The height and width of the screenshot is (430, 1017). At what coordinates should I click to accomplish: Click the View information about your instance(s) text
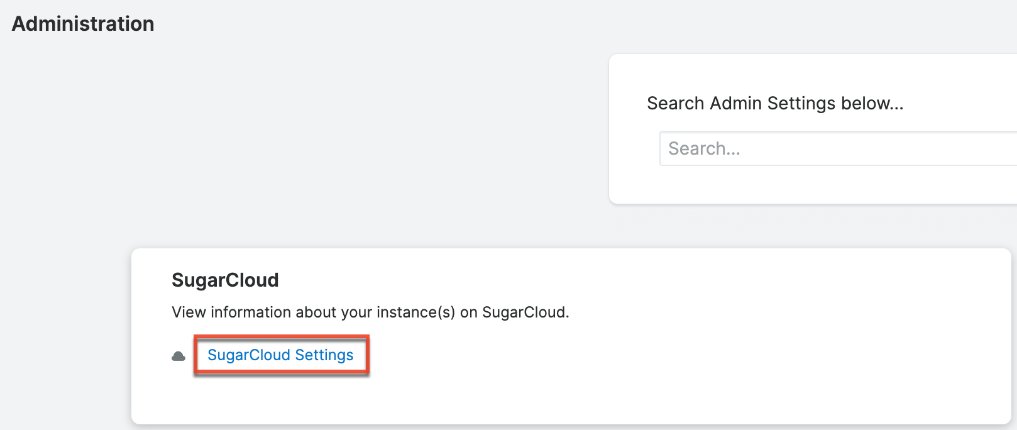pyautogui.click(x=370, y=312)
